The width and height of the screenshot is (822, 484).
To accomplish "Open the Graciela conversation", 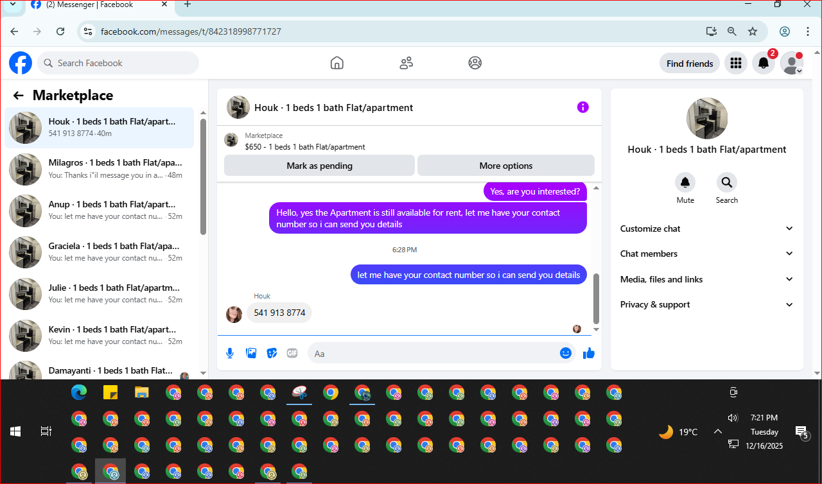I will pos(100,252).
